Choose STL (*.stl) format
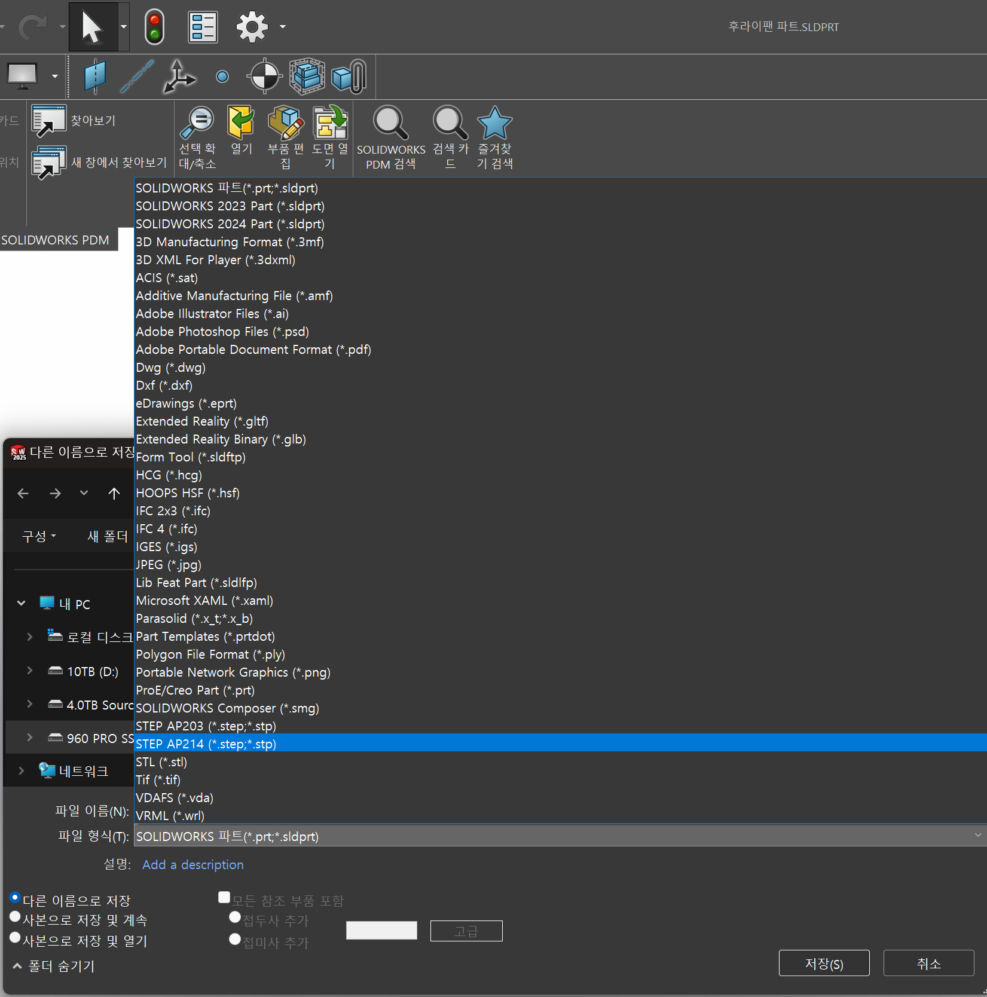The width and height of the screenshot is (987, 997). pyautogui.click(x=560, y=761)
